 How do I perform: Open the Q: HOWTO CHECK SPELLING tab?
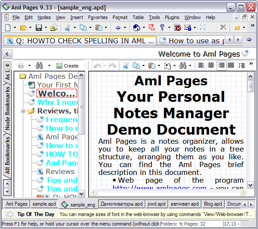(x=80, y=41)
